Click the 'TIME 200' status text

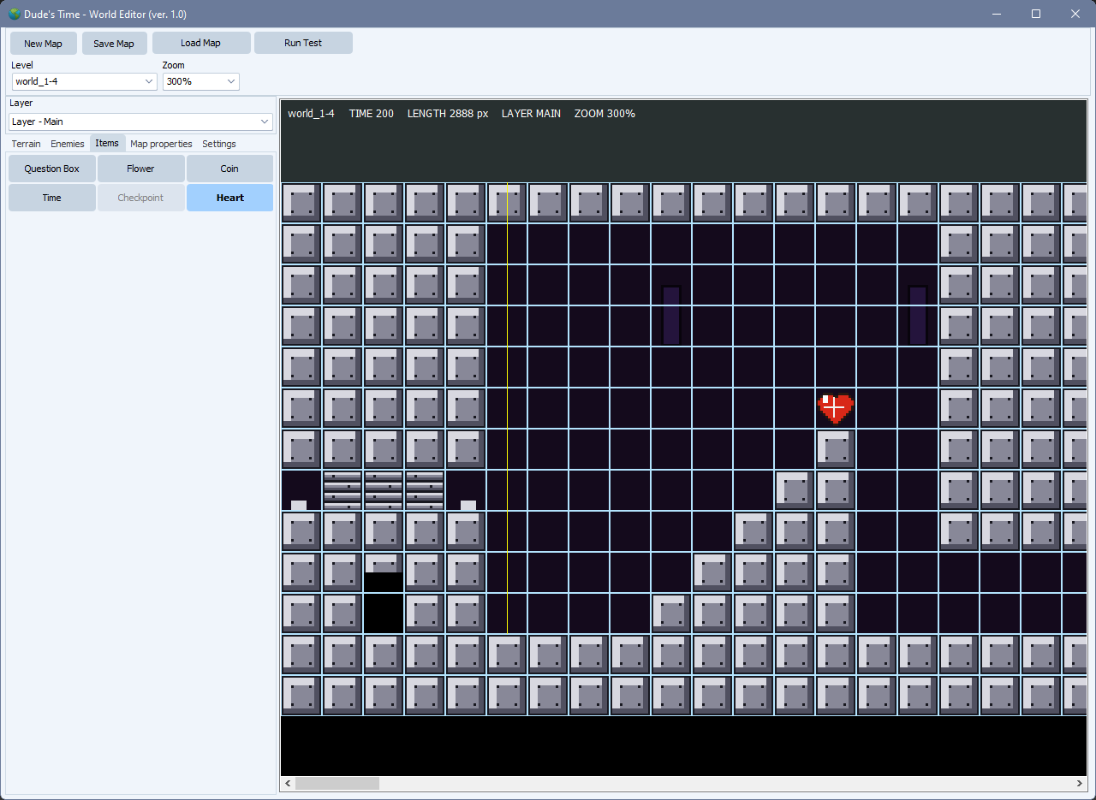372,114
